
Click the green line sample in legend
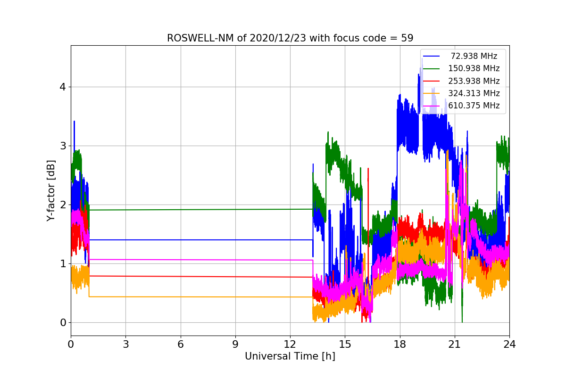[x=432, y=69]
